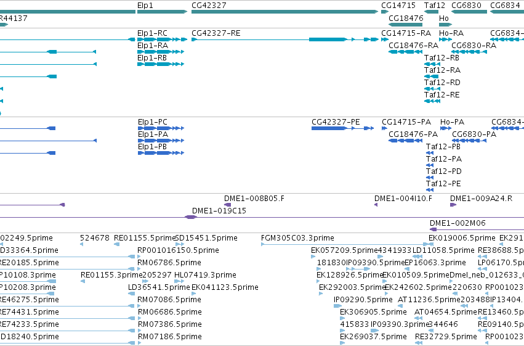
Task: Select EST EK057209.5prime
Action: (x=313, y=257)
